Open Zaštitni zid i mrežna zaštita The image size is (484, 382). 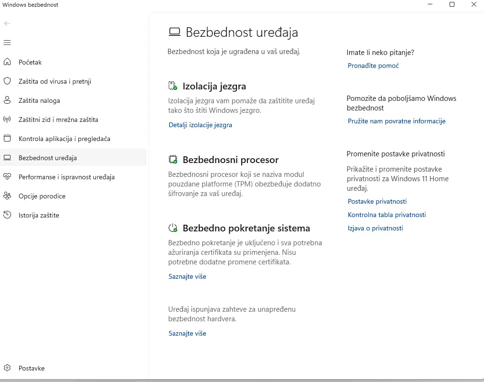coord(73,120)
